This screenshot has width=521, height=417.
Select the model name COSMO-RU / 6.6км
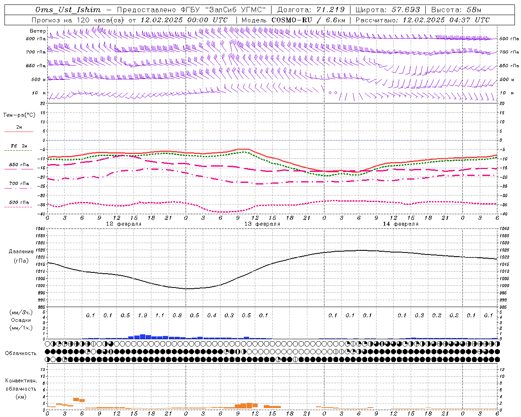click(308, 20)
